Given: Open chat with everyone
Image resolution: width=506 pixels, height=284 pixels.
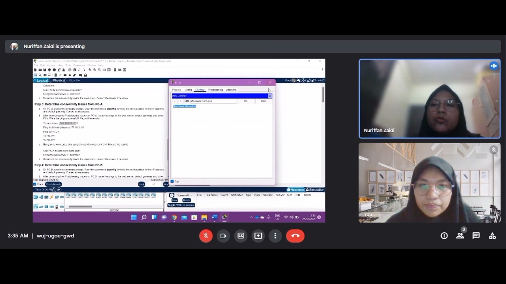Looking at the screenshot, I should point(476,236).
